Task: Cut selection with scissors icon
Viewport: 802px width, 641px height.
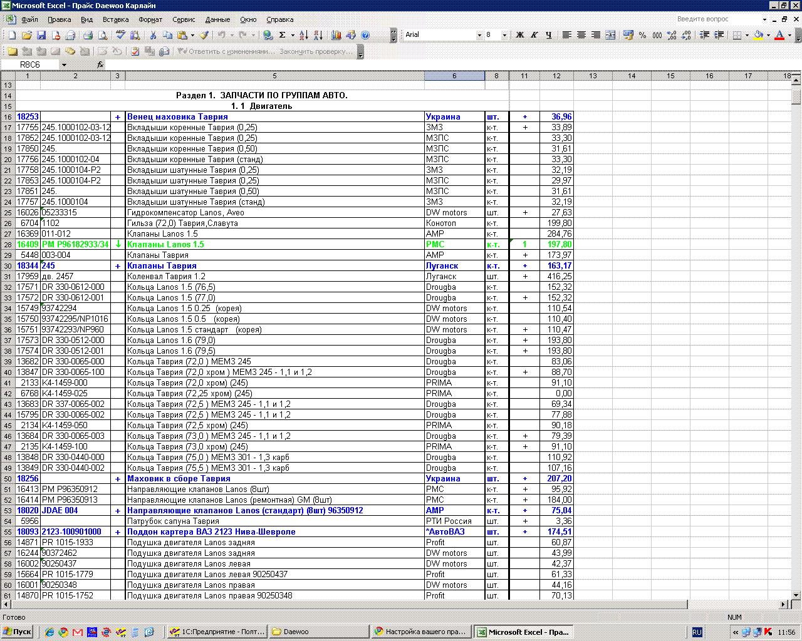Action: point(152,35)
